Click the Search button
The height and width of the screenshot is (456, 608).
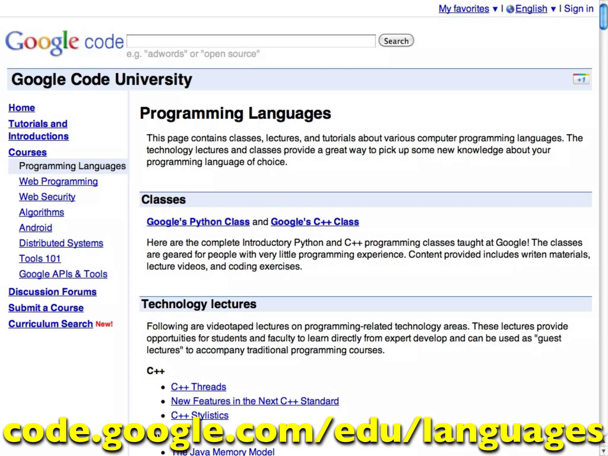(x=396, y=41)
